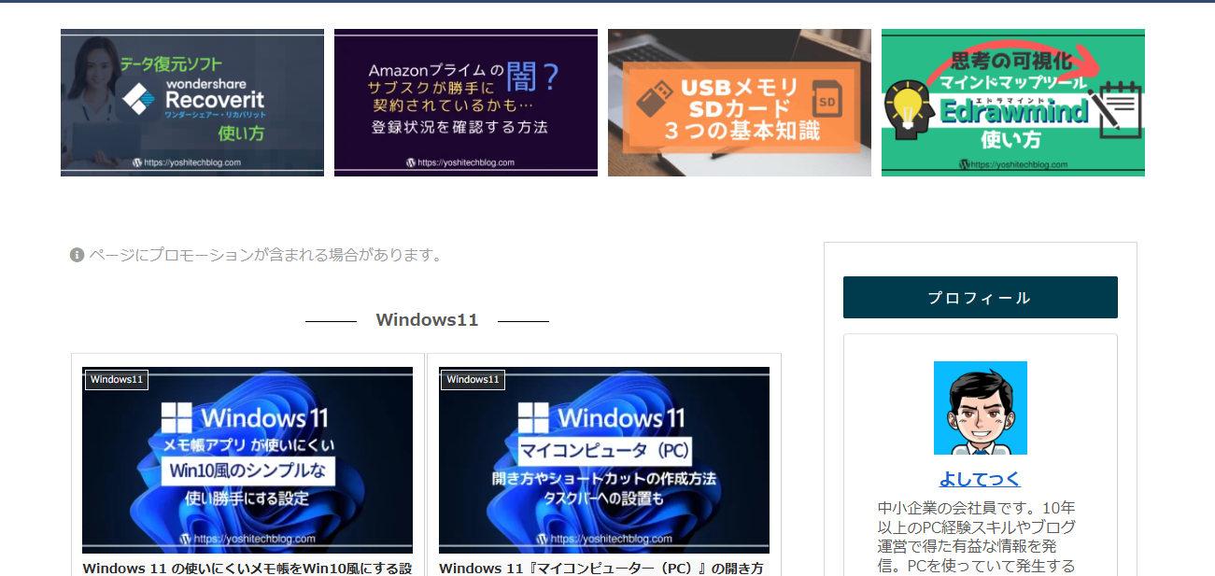Open the Amazonプライム subscription article banner

click(x=466, y=103)
